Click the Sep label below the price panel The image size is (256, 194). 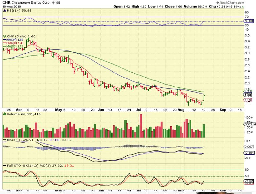tap(223, 110)
